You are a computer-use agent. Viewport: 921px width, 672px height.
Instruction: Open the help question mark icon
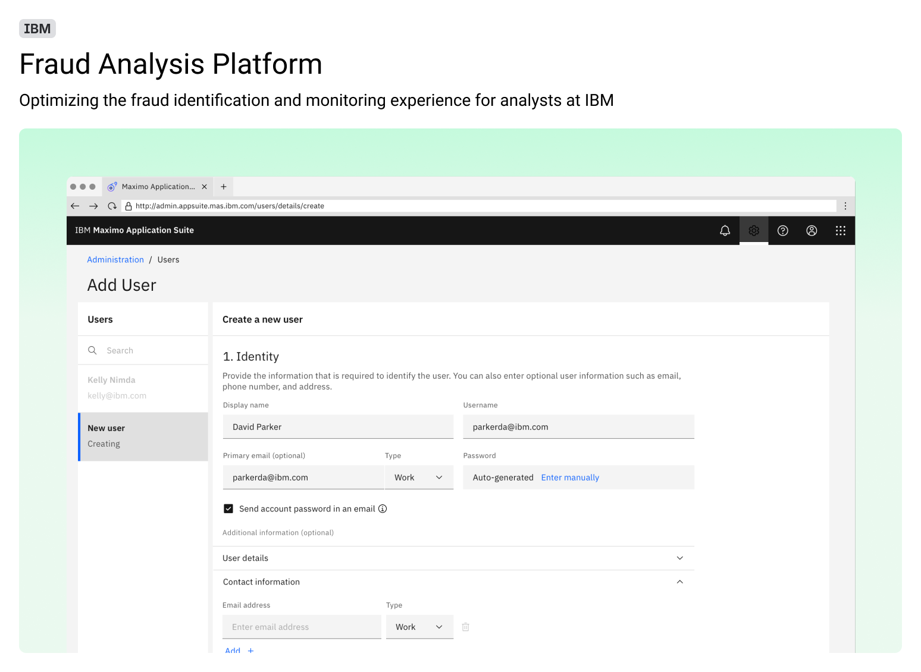tap(782, 230)
